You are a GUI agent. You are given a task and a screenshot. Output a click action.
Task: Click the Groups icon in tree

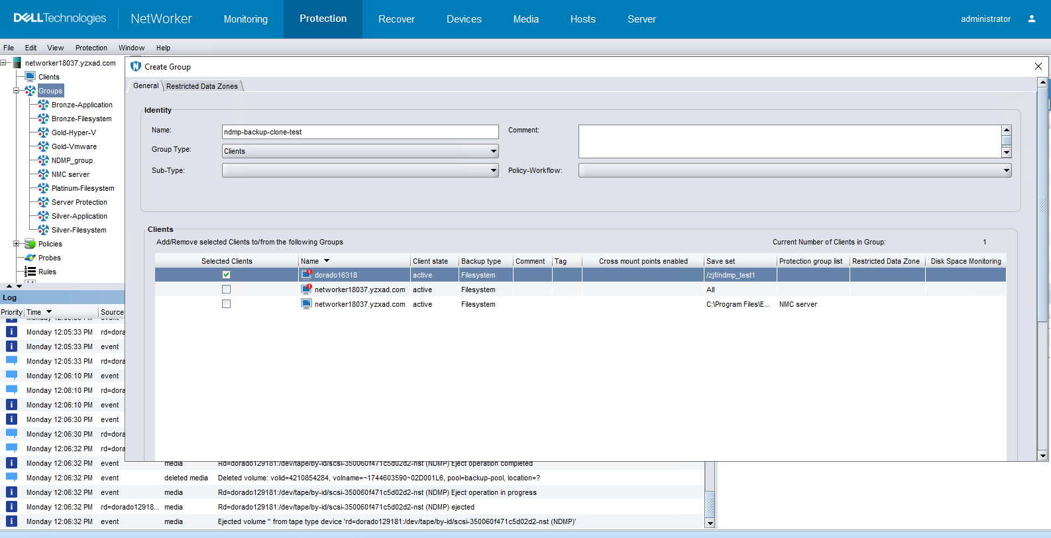30,91
